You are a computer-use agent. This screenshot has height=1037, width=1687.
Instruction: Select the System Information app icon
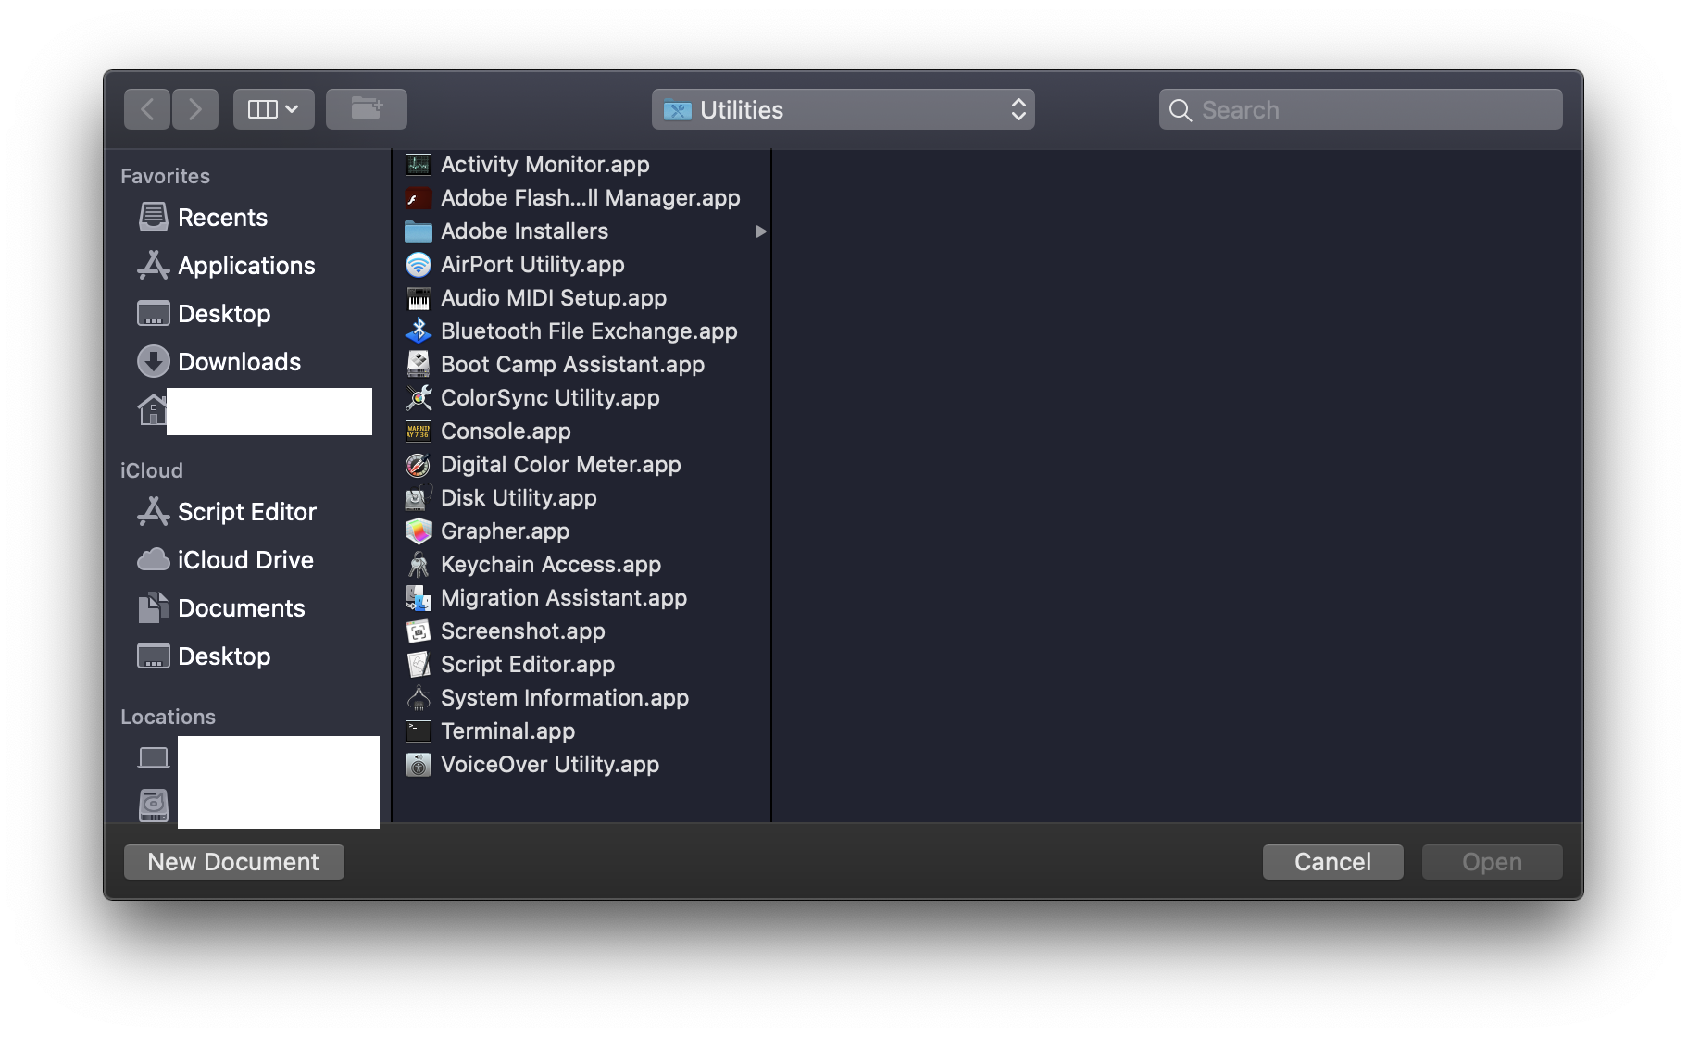[419, 698]
